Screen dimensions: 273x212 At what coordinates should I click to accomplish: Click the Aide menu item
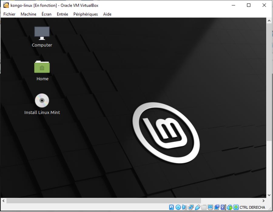pos(107,14)
